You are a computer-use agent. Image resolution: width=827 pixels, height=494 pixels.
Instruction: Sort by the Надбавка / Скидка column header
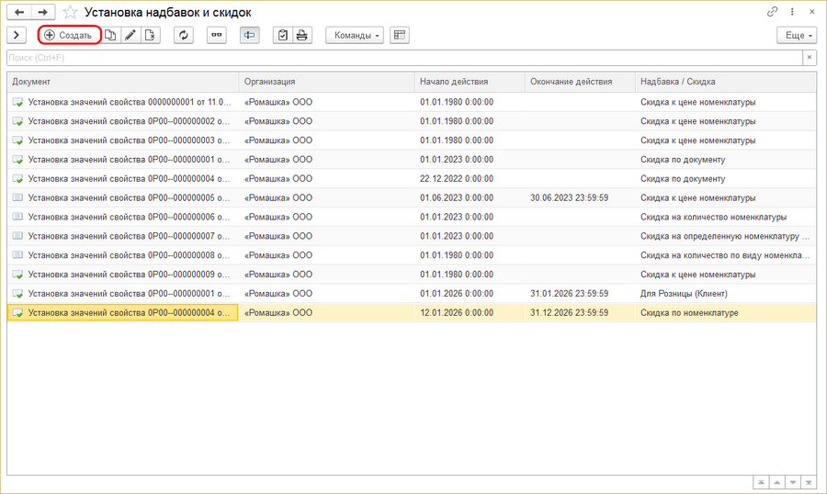pyautogui.click(x=726, y=82)
